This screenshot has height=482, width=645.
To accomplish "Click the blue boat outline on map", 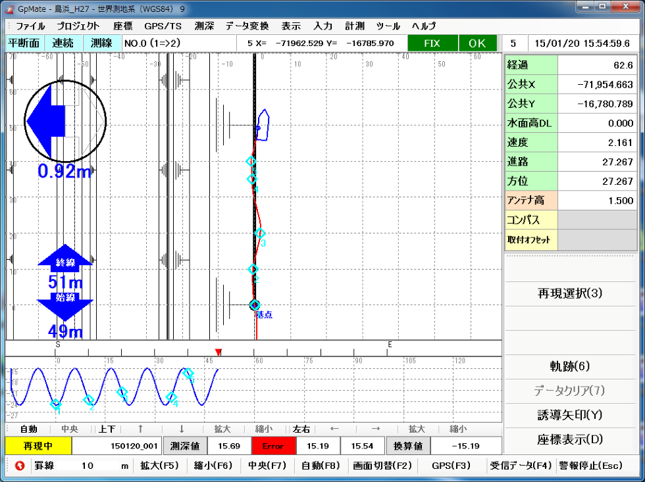I will (263, 125).
